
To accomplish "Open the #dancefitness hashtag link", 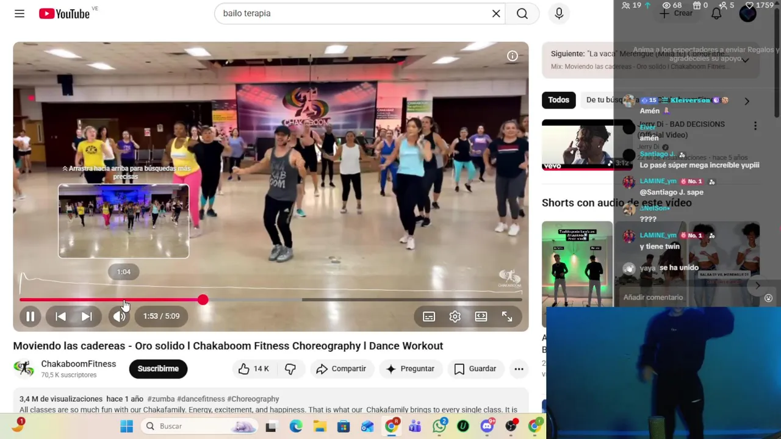I will point(201,399).
